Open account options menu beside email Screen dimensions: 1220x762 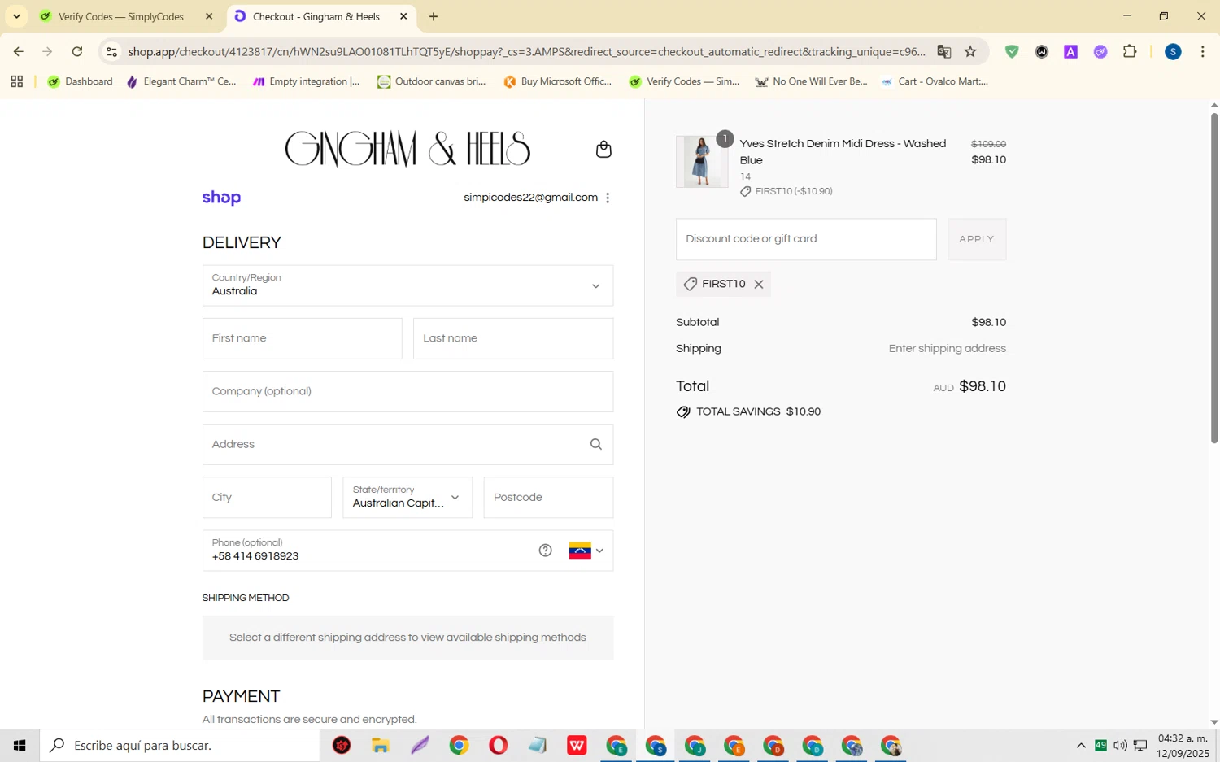tap(608, 198)
